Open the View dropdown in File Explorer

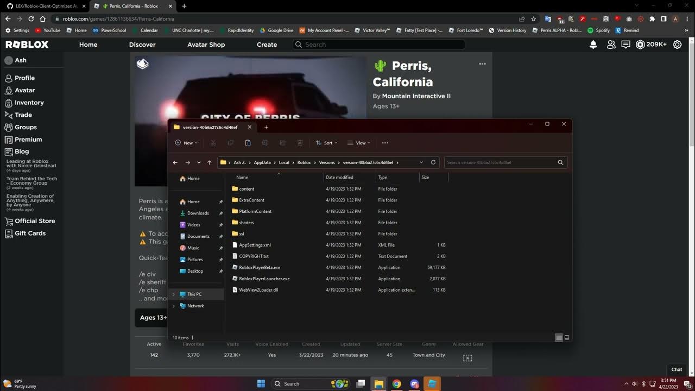tap(358, 143)
